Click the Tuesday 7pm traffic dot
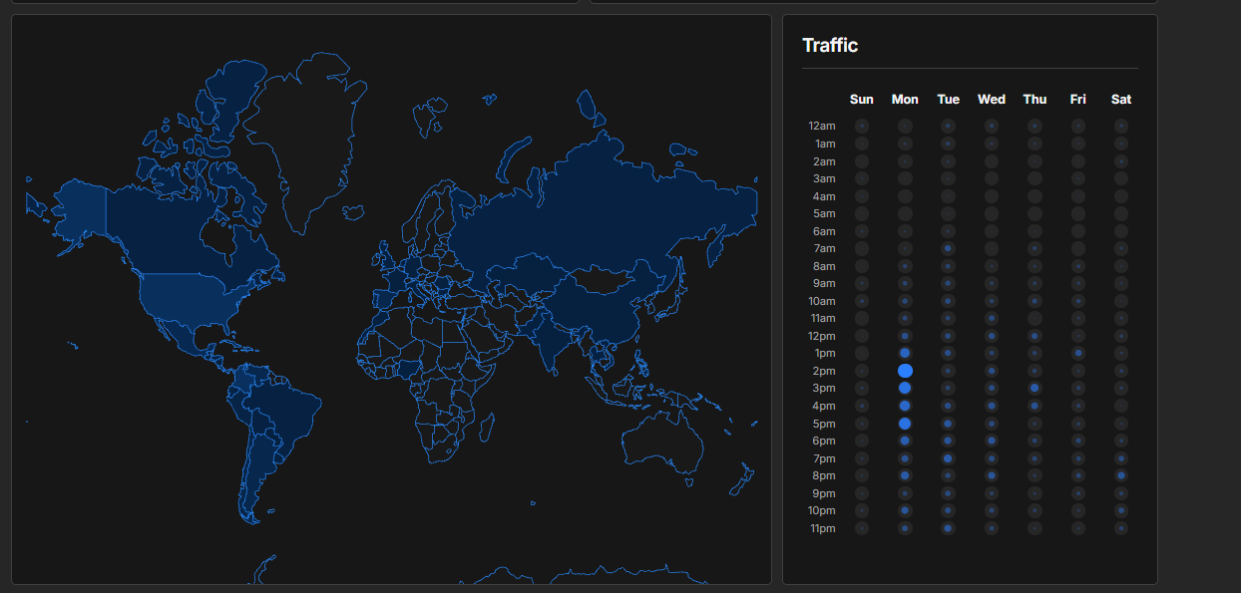 948,458
